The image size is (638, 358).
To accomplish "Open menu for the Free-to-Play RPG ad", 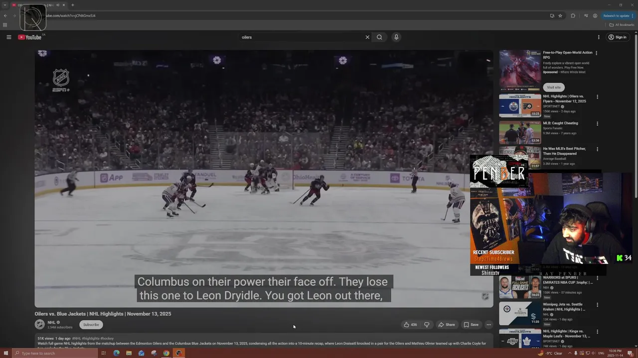I will [x=596, y=53].
